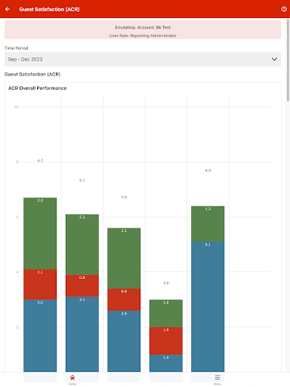
Task: Click the blue 3.0 segment of first bar
Action: [40, 336]
